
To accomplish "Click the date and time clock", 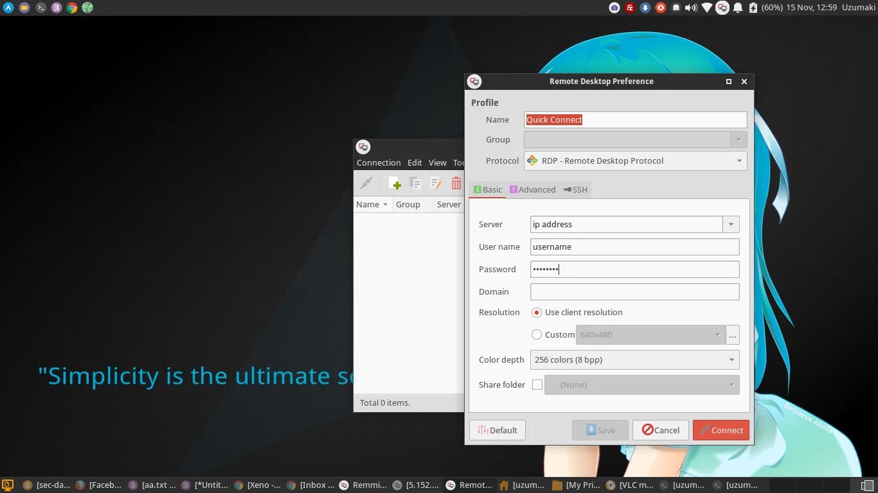I will point(811,8).
